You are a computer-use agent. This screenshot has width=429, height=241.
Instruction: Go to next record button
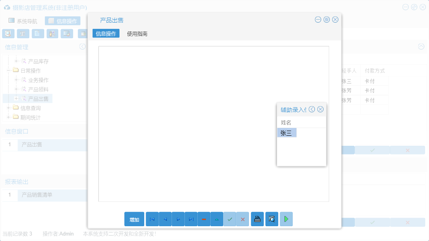coord(178,219)
